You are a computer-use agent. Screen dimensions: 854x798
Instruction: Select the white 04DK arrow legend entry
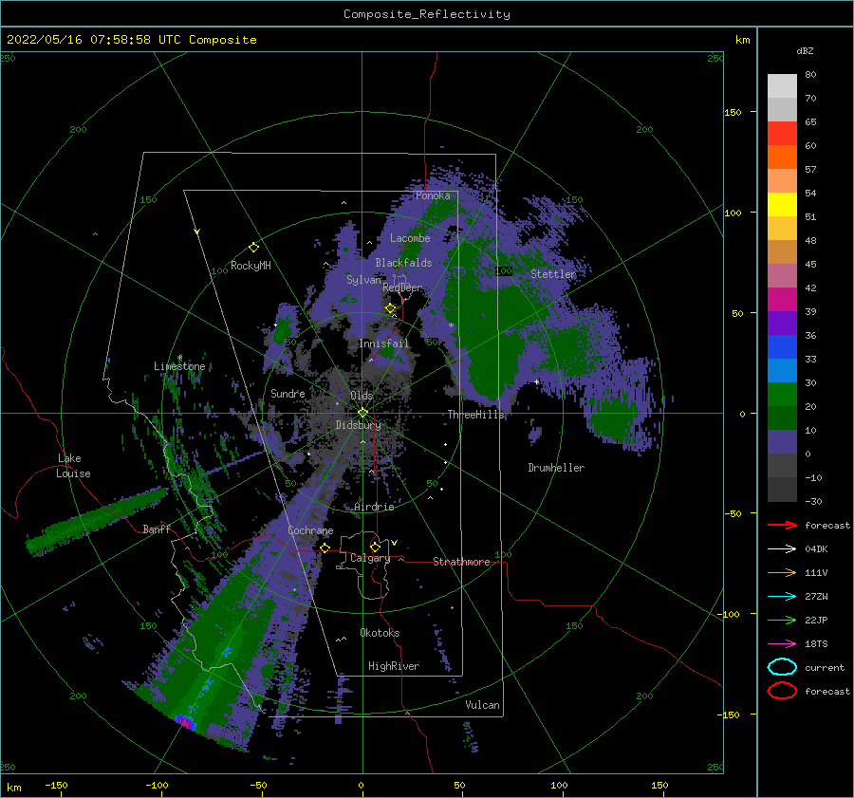click(782, 548)
